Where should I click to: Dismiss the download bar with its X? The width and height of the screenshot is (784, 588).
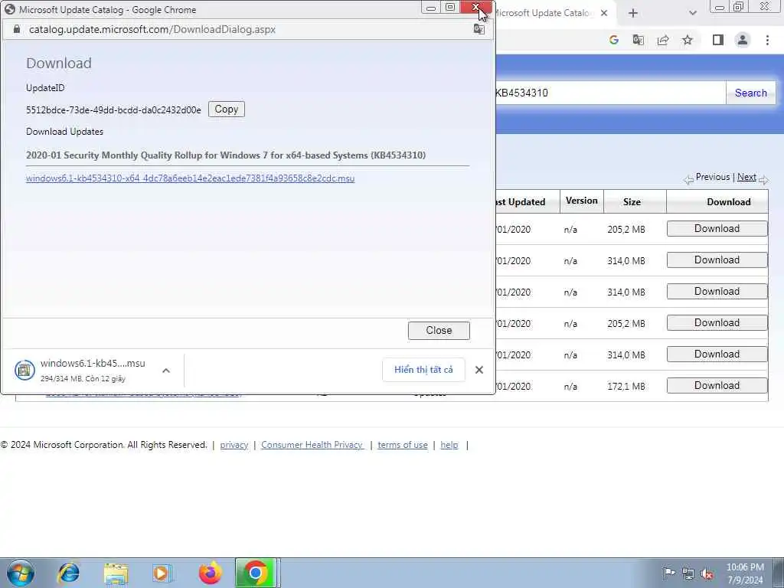click(479, 370)
